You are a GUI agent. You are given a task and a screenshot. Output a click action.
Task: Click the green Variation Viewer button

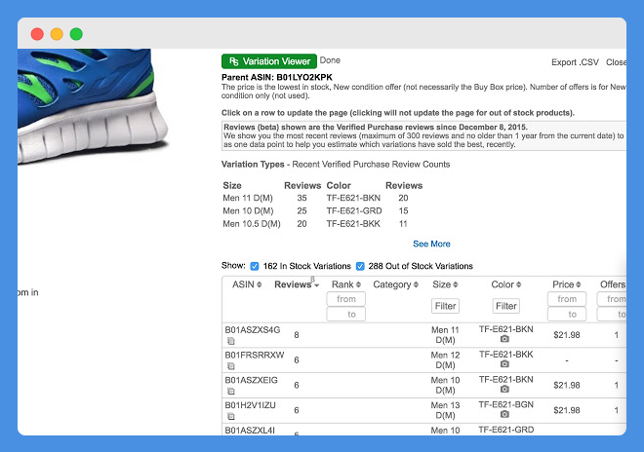(x=269, y=61)
